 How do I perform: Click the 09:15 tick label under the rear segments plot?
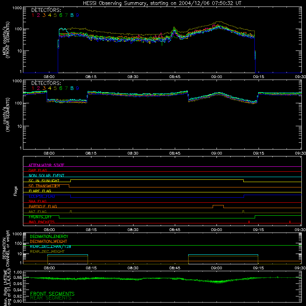(259, 153)
